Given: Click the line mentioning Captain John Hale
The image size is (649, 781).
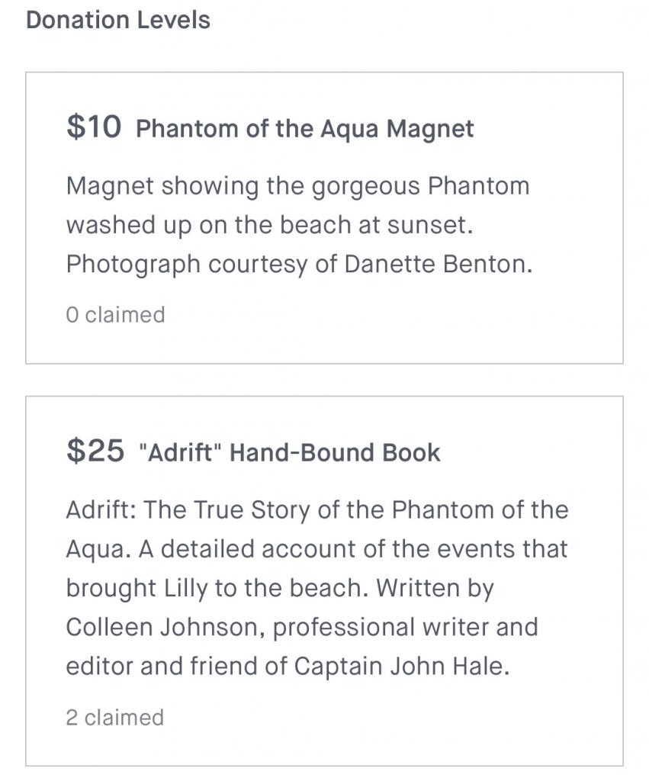Looking at the screenshot, I should [x=288, y=667].
